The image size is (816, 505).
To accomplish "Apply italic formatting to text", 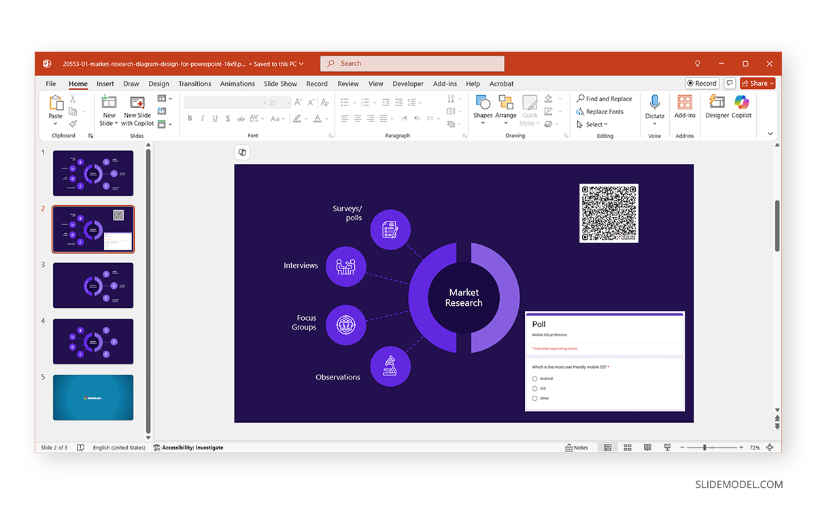I will (202, 118).
